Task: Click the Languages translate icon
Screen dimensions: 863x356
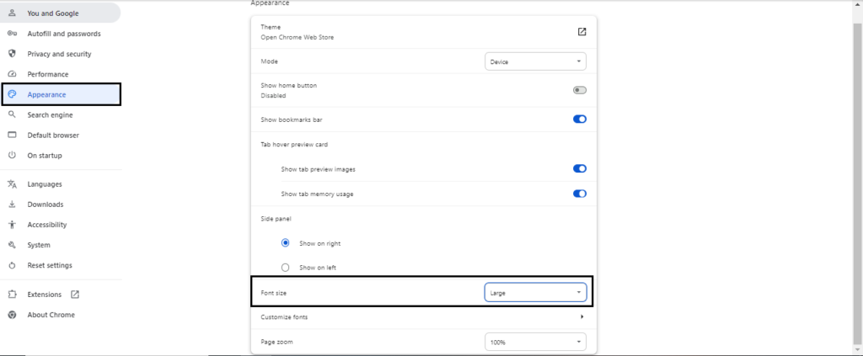Action: coord(12,184)
